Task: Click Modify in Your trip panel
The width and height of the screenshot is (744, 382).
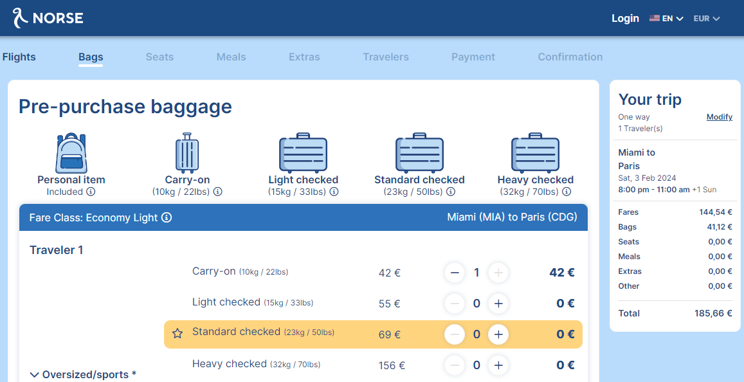Action: [720, 117]
